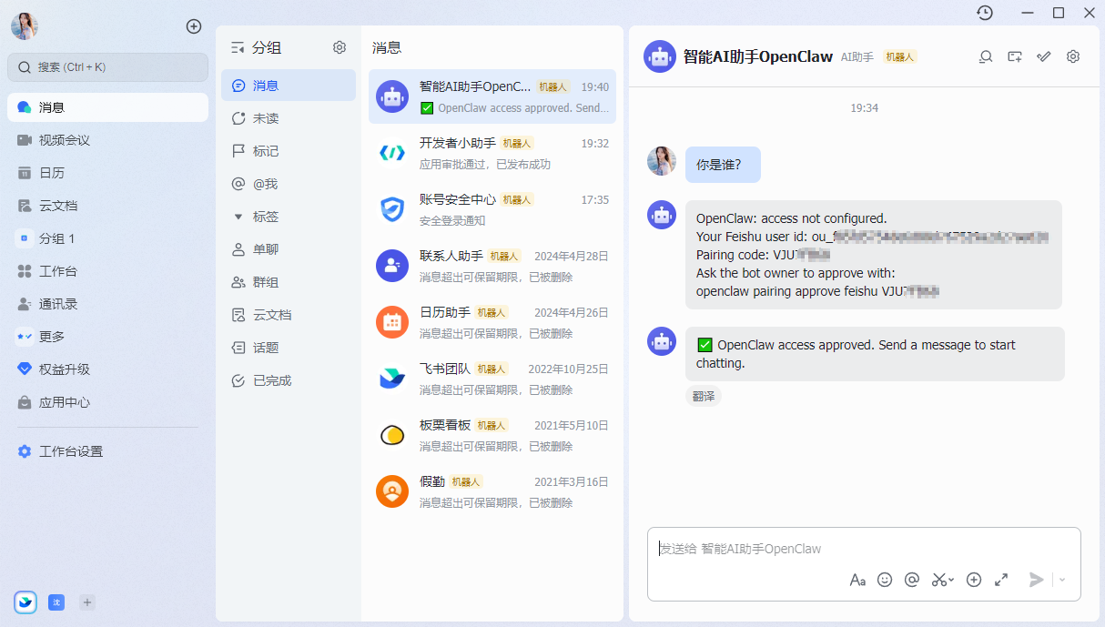1105x627 pixels.
Task: Open 应用中心 app center
Action: [107, 402]
